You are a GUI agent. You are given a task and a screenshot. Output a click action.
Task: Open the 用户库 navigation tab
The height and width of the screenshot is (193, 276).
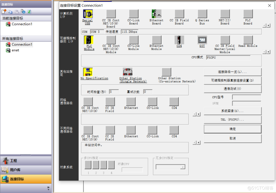(x=26, y=170)
